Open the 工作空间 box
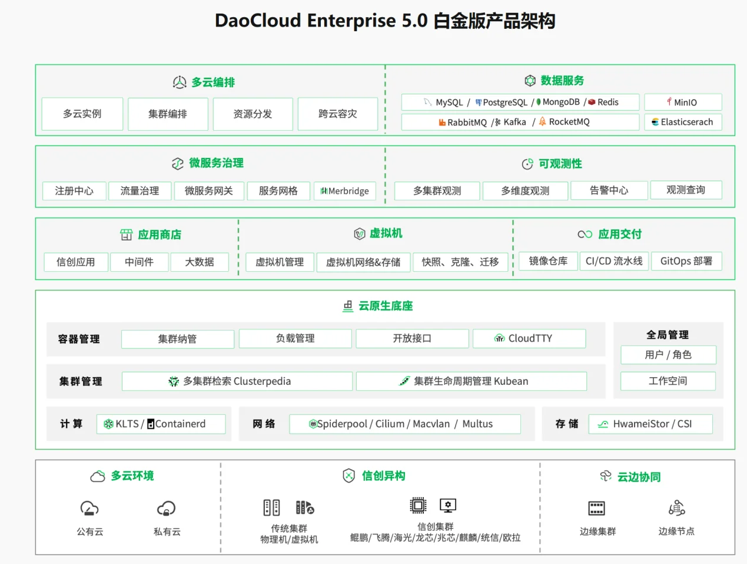747x564 pixels. click(668, 381)
